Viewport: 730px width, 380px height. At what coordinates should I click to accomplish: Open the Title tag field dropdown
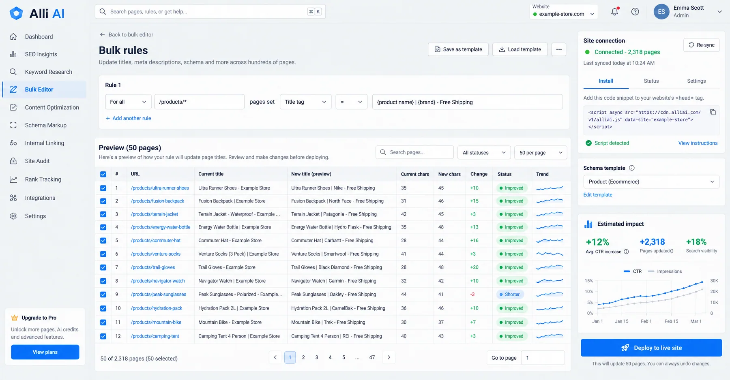(x=305, y=102)
